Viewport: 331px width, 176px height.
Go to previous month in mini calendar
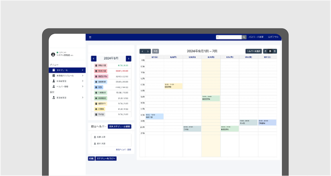94,59
